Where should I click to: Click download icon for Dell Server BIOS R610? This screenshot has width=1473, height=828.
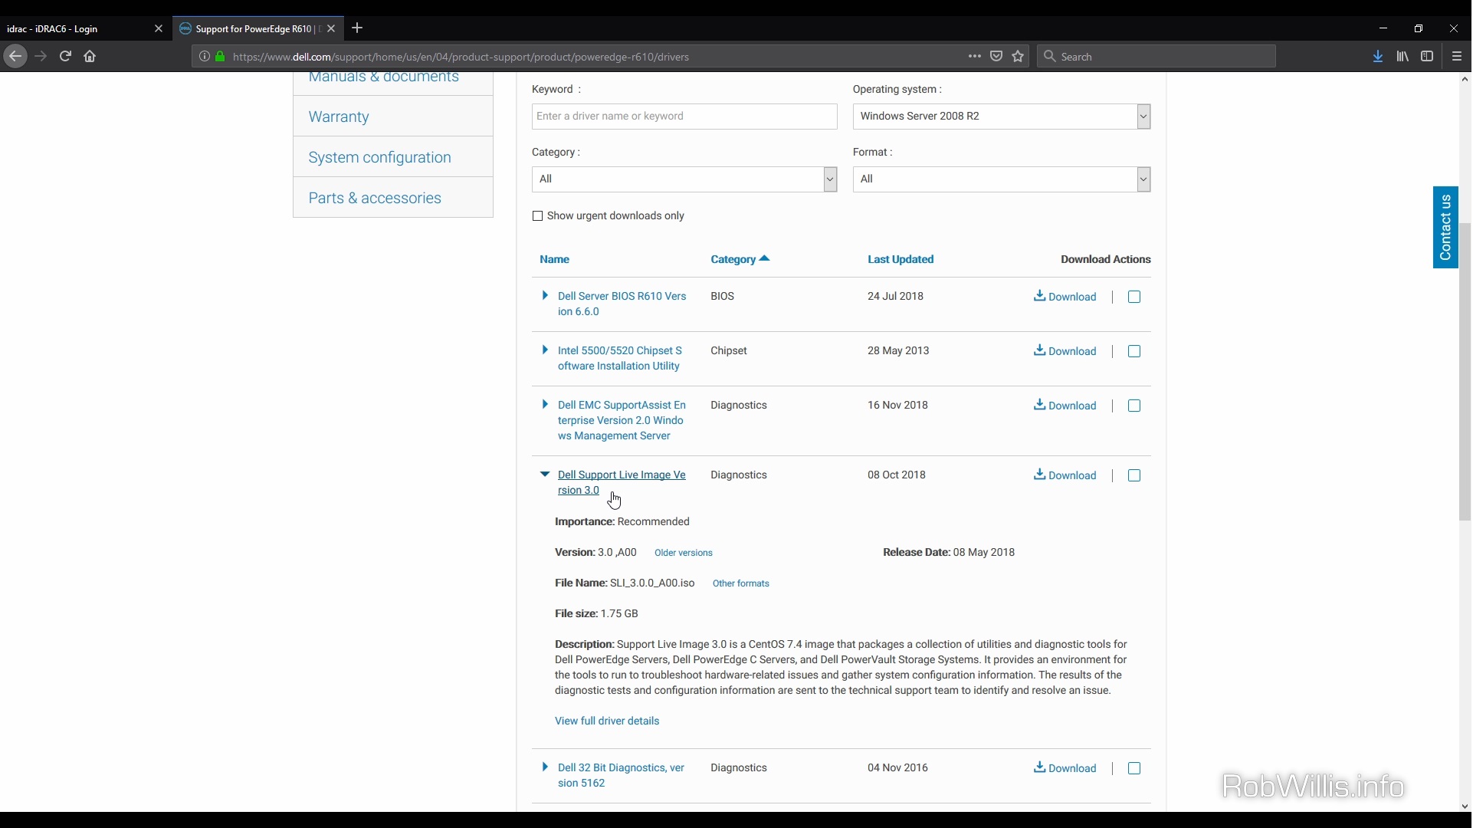pos(1040,297)
